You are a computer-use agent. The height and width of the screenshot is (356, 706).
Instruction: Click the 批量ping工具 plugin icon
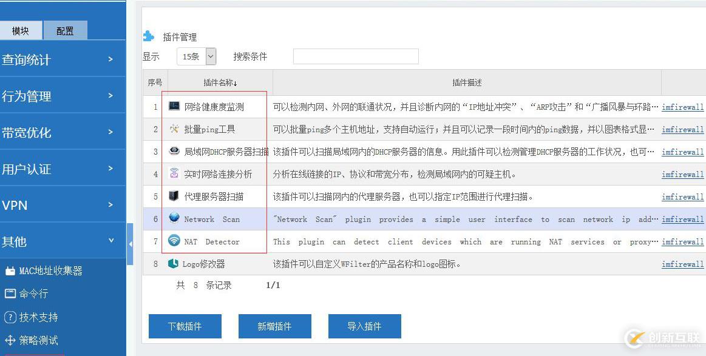click(x=174, y=129)
